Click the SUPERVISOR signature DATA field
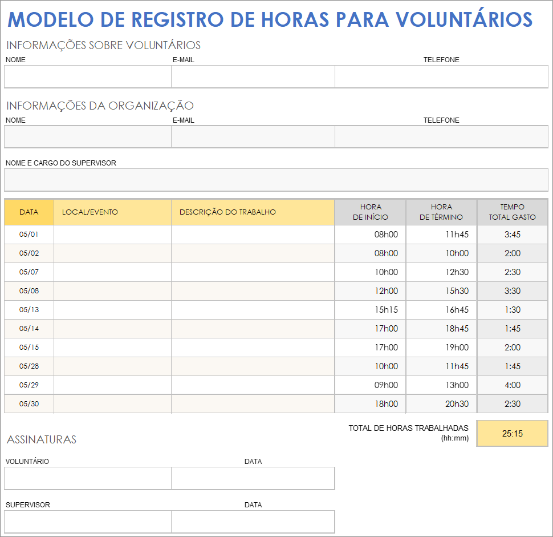 coord(253,521)
